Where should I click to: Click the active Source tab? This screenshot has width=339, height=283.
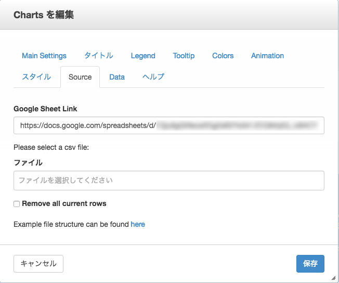tap(80, 77)
